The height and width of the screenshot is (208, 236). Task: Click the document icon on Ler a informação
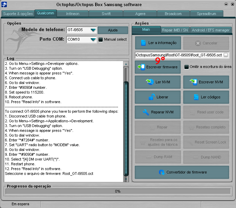point(143,43)
